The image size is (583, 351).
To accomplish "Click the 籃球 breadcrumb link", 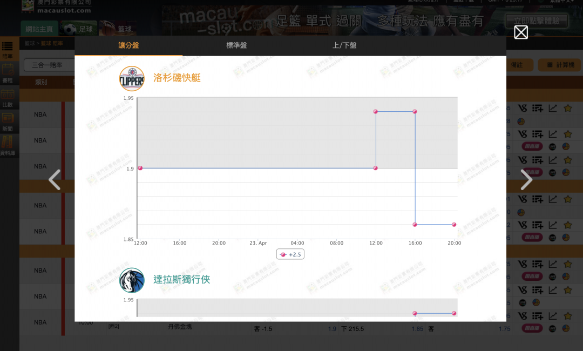I will coord(30,44).
